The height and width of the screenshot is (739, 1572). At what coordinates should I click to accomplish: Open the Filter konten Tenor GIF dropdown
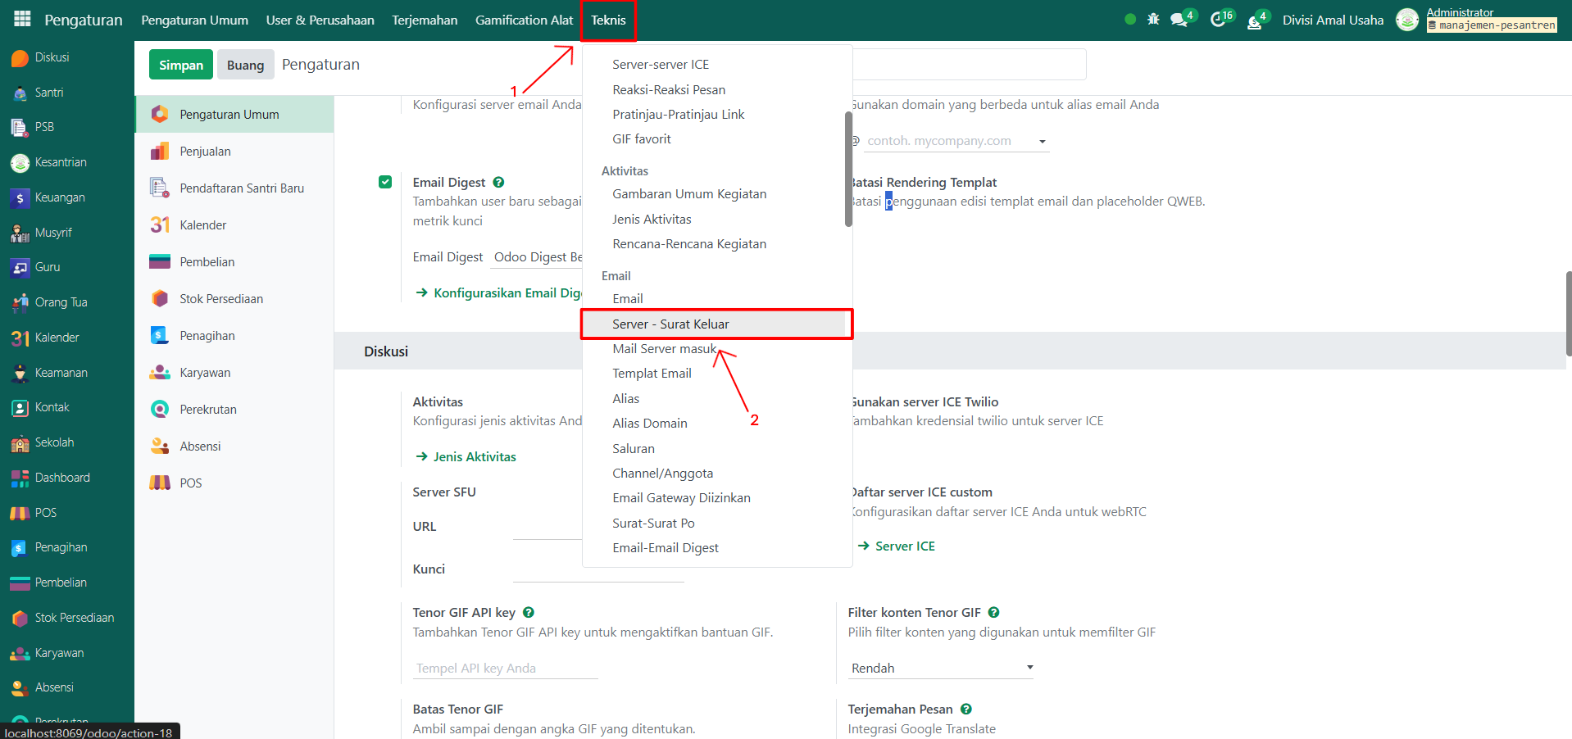[x=941, y=669]
